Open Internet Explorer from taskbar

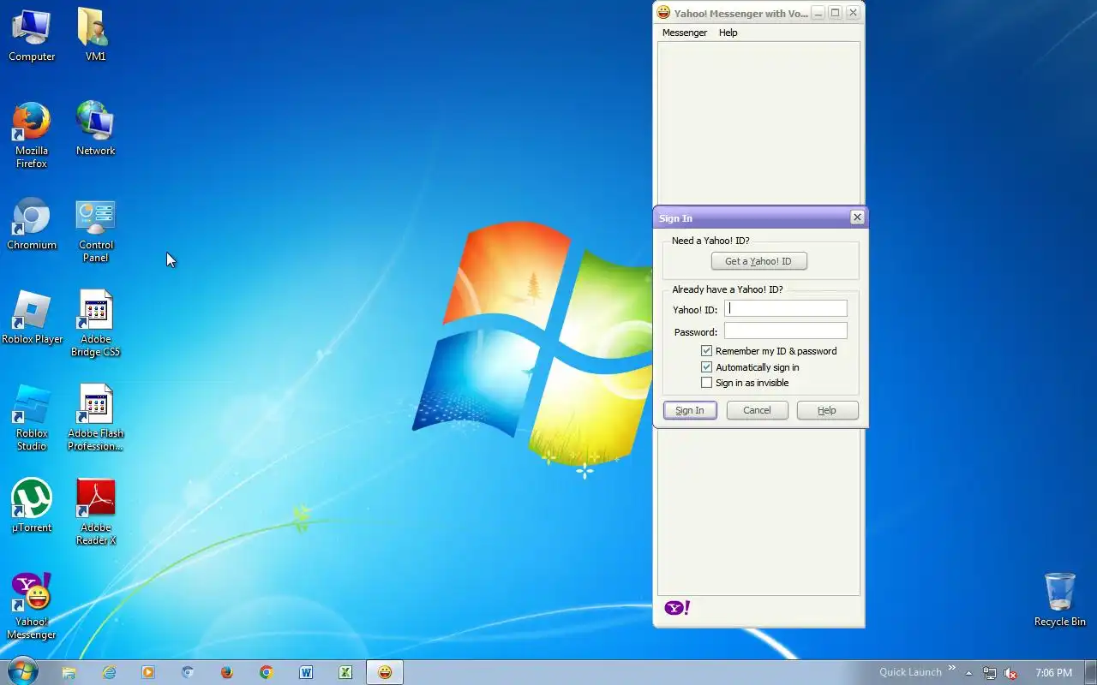click(109, 672)
